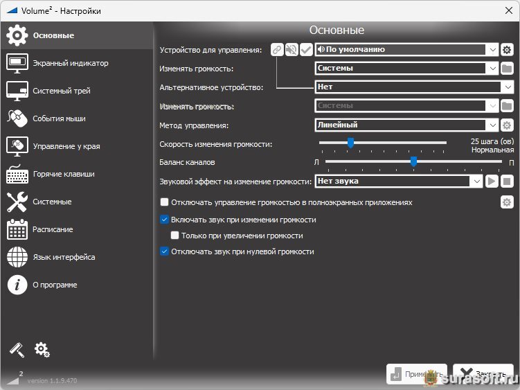Uncheck Отключать звук при нулевой громкости

tap(164, 251)
